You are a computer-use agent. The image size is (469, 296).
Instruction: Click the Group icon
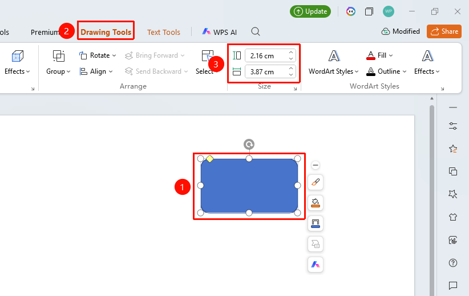(x=58, y=56)
